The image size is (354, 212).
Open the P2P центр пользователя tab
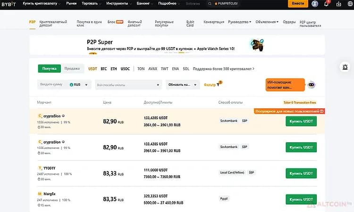pos(310,24)
